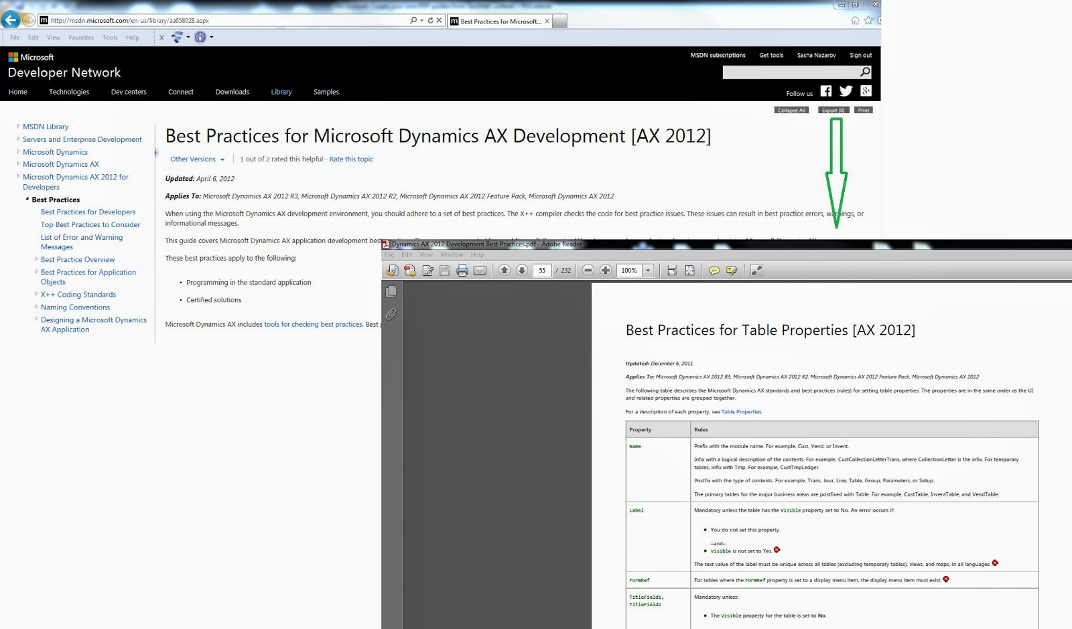This screenshot has width=1072, height=629.
Task: Open Samples in the MSDN navigation
Action: tap(326, 92)
